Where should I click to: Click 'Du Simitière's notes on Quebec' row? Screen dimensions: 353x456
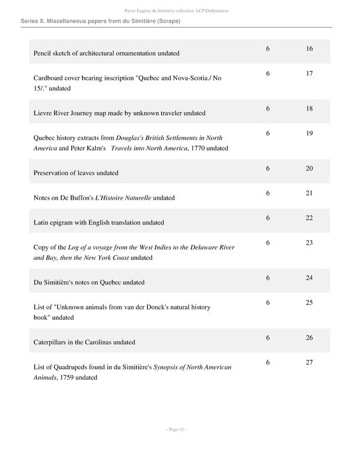coord(89,283)
